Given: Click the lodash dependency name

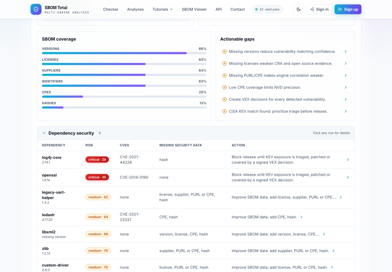Looking at the screenshot, I should click(48, 215).
